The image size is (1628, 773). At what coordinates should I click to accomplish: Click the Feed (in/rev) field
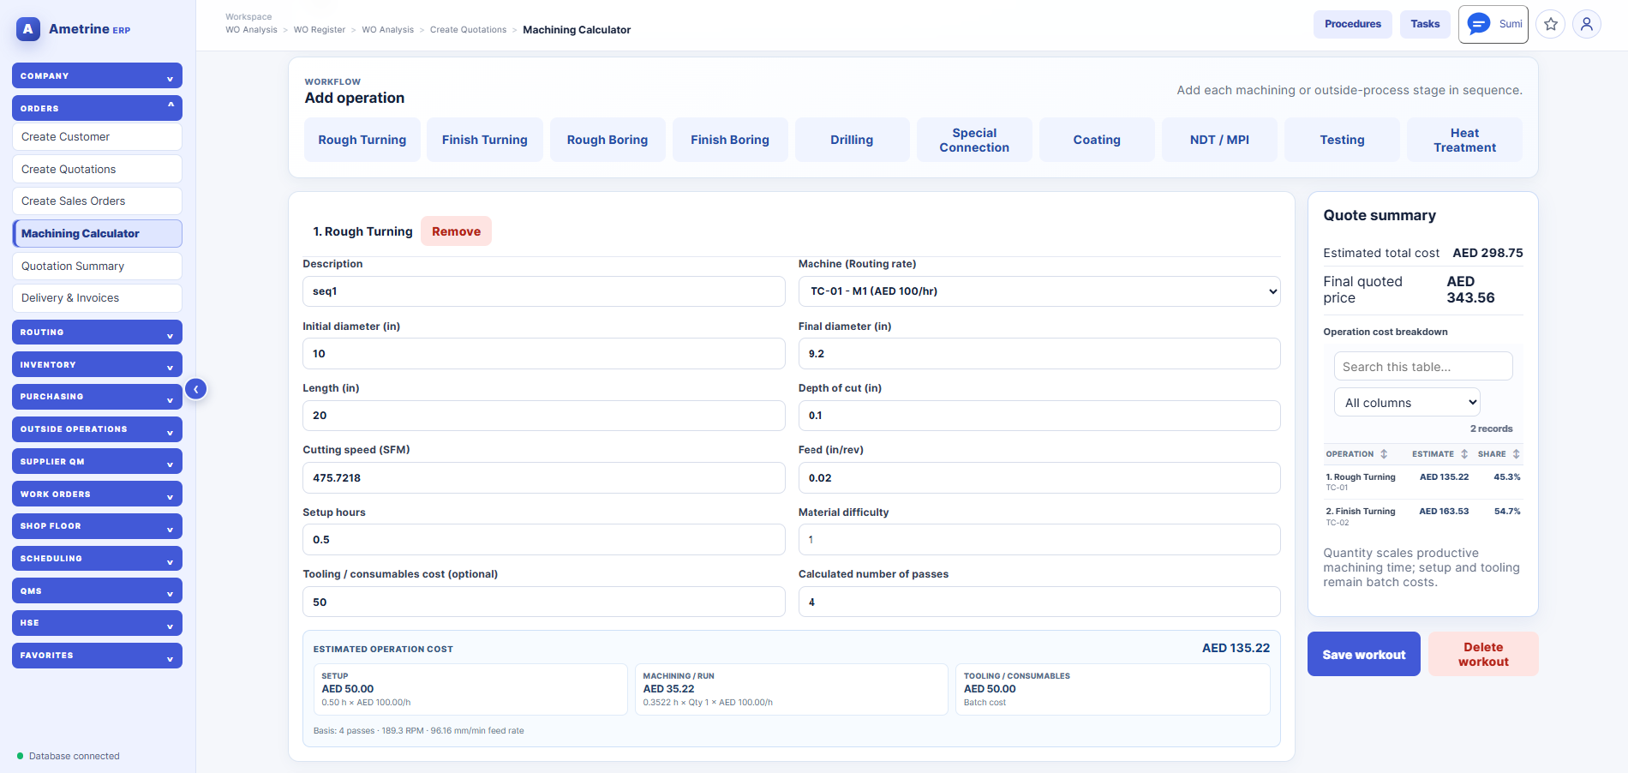pos(1039,477)
